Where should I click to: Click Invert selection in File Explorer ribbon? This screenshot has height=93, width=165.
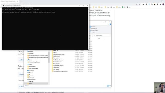point(94,31)
